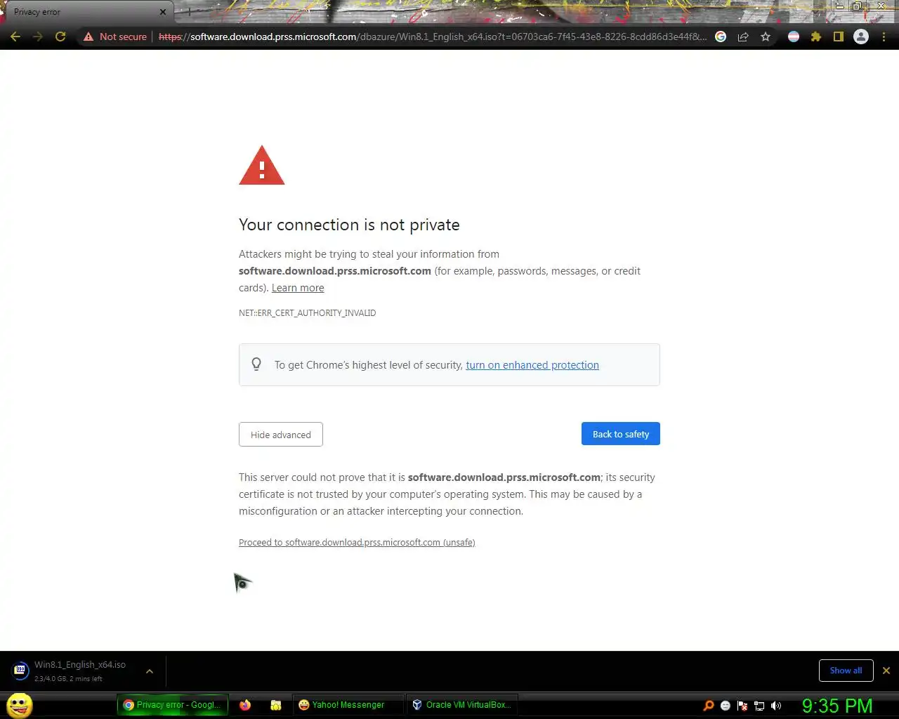
Task: Open the Not secure site info warning
Action: (x=115, y=37)
